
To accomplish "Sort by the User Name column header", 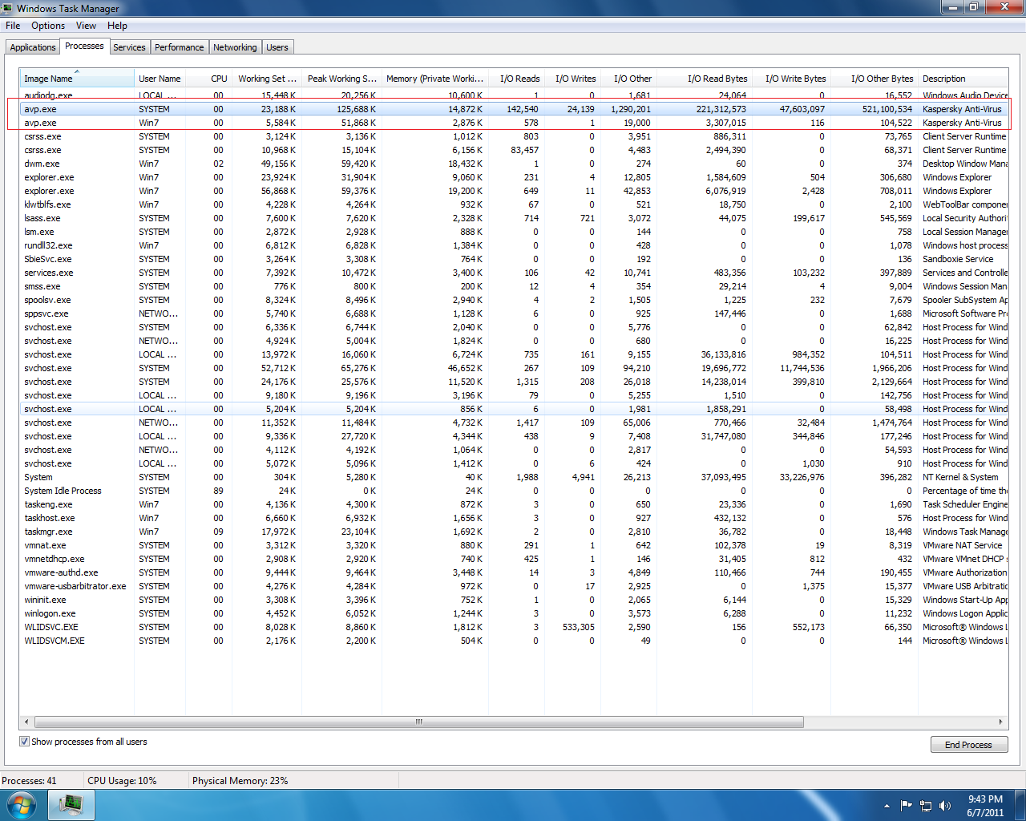I will 160,79.
